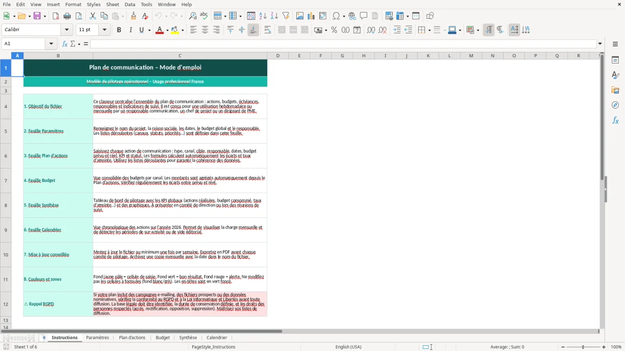This screenshot has width=625, height=351.
Task: Click the Format as Percent icon
Action: 334,30
